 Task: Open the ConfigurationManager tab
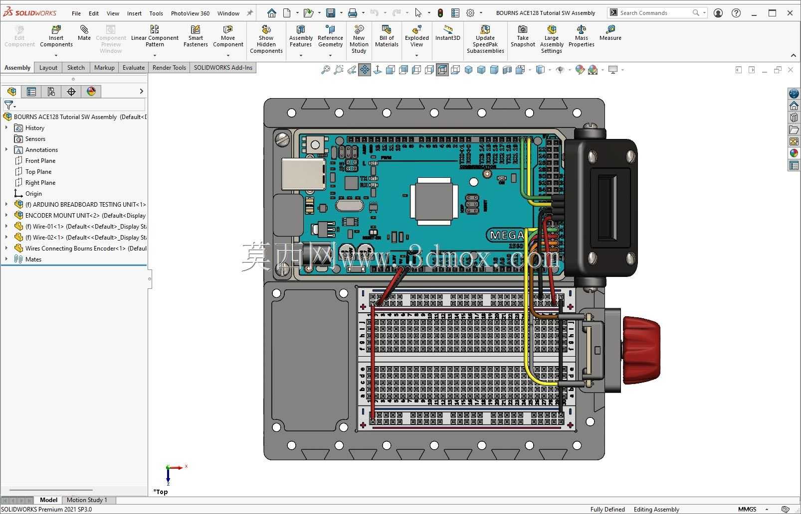tap(51, 91)
